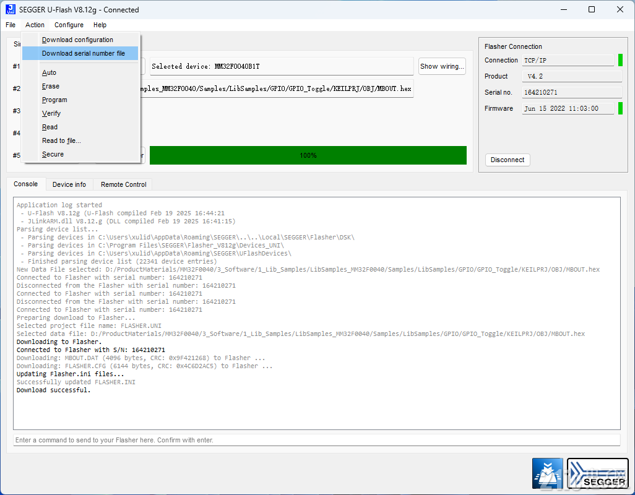Select Read to file... menu entry
The width and height of the screenshot is (635, 495).
[80, 140]
